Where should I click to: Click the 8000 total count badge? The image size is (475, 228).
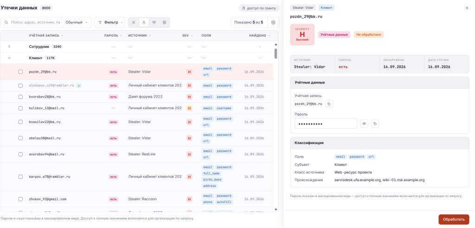tap(46, 8)
